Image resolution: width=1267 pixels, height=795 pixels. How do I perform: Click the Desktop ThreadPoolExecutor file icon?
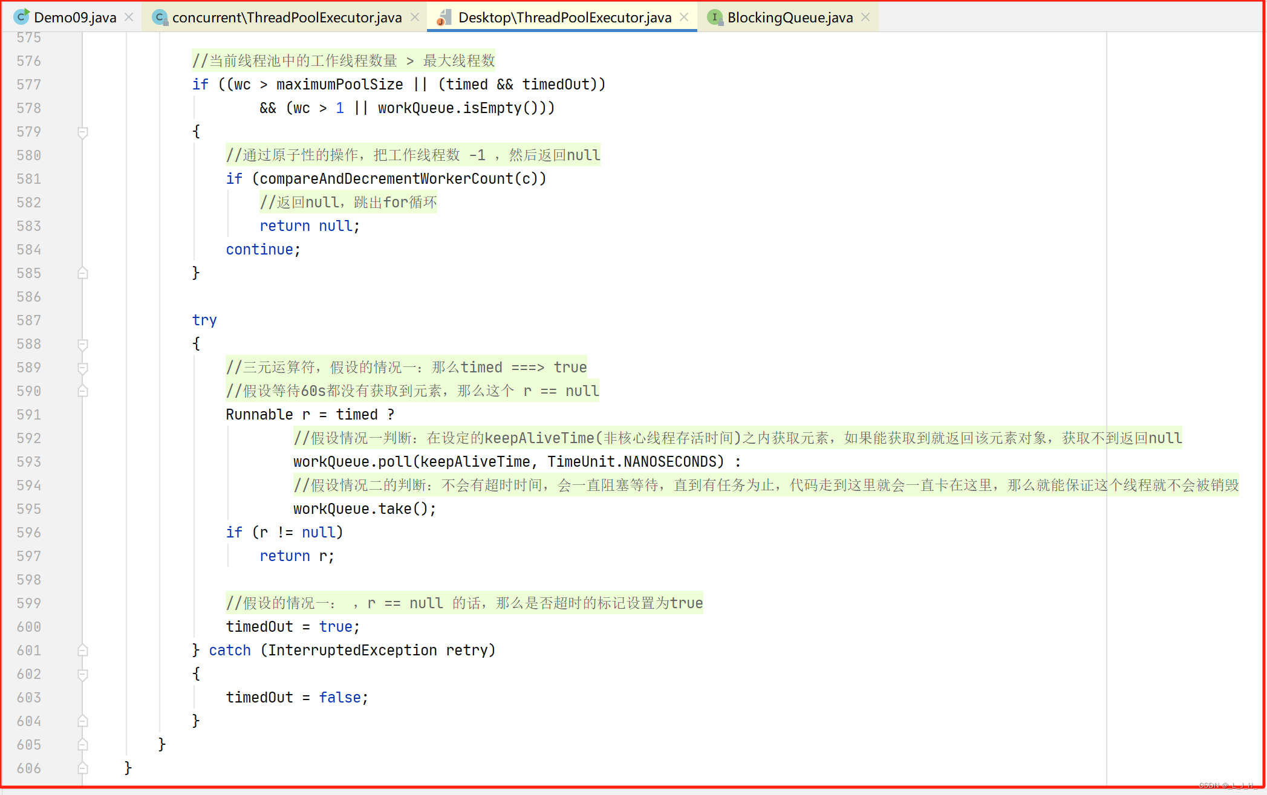(444, 18)
